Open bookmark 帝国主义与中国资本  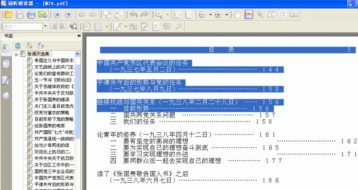(54, 61)
